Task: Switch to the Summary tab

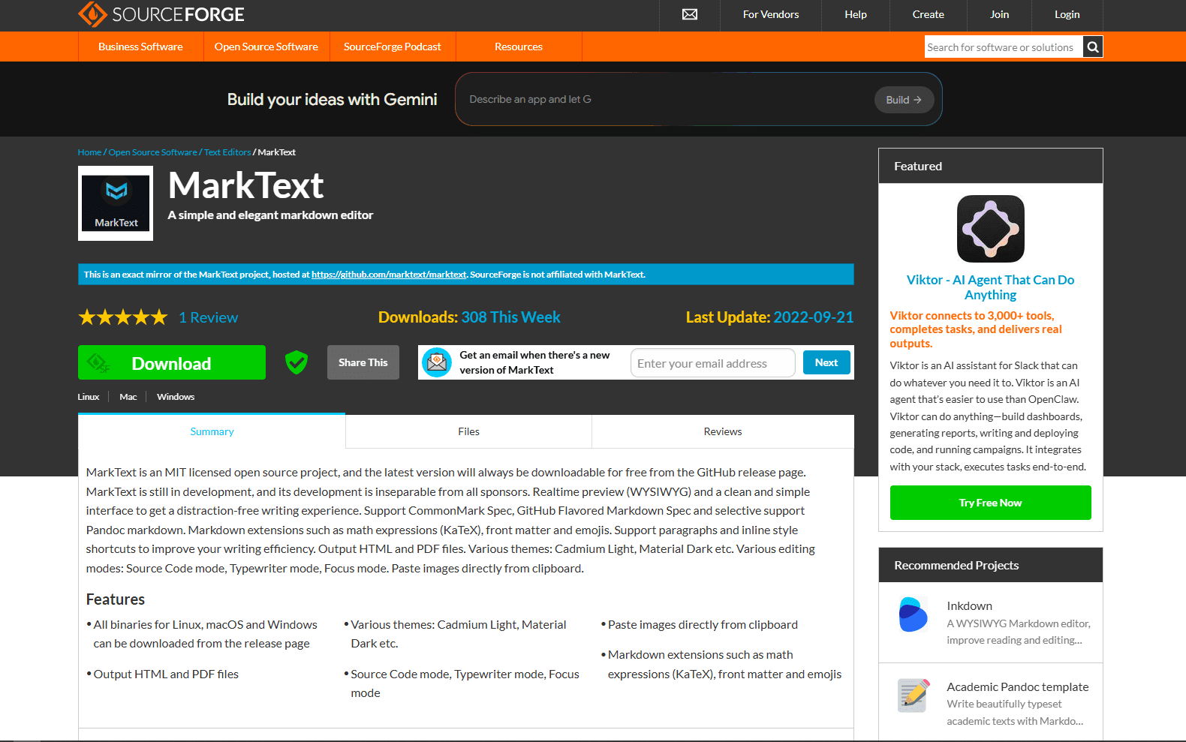Action: coord(212,431)
